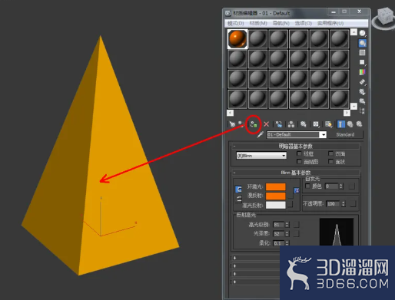Screen dimensions: 395x300
Task: Open the 模式(D) menu
Action: 236,24
